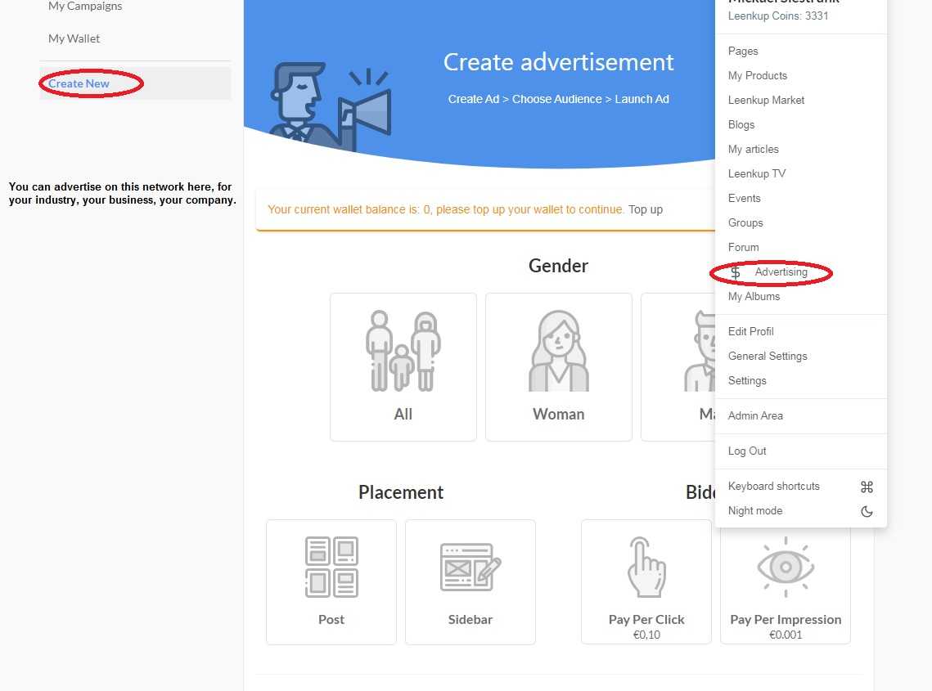The image size is (932, 691).
Task: Open My Campaigns in the sidebar
Action: (85, 6)
